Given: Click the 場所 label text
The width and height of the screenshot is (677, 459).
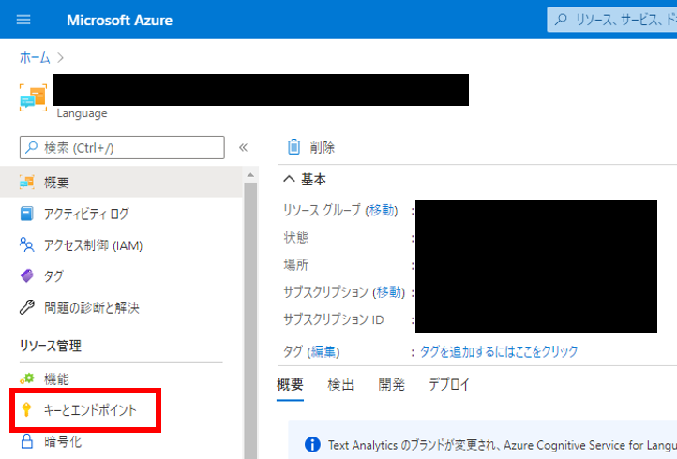Looking at the screenshot, I should pos(295,264).
